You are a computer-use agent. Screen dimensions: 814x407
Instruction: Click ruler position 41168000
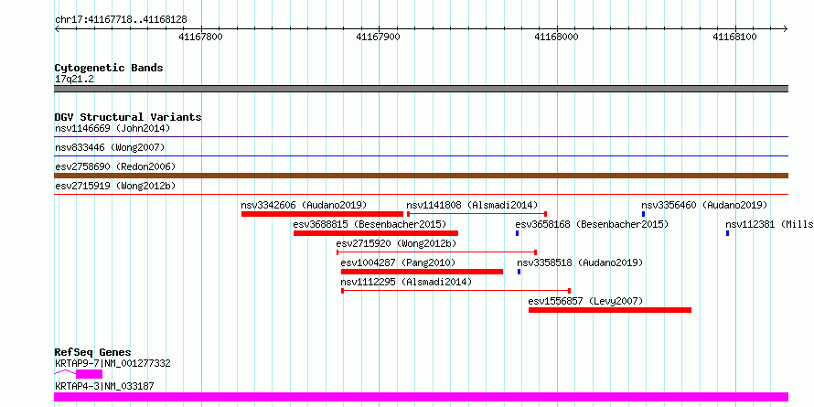(x=556, y=37)
